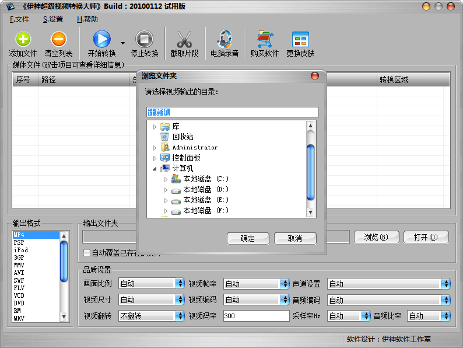Select 3GP in output format list
This screenshot has height=348, width=463.
(36, 257)
